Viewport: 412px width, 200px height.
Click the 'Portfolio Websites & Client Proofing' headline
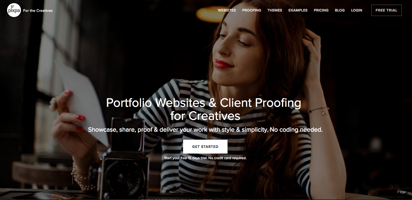204,103
